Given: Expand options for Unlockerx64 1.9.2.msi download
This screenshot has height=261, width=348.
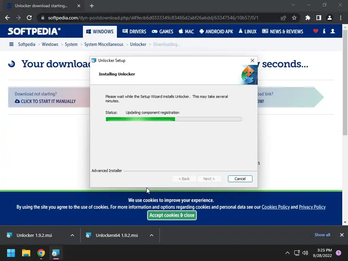Looking at the screenshot, I should click(152, 235).
